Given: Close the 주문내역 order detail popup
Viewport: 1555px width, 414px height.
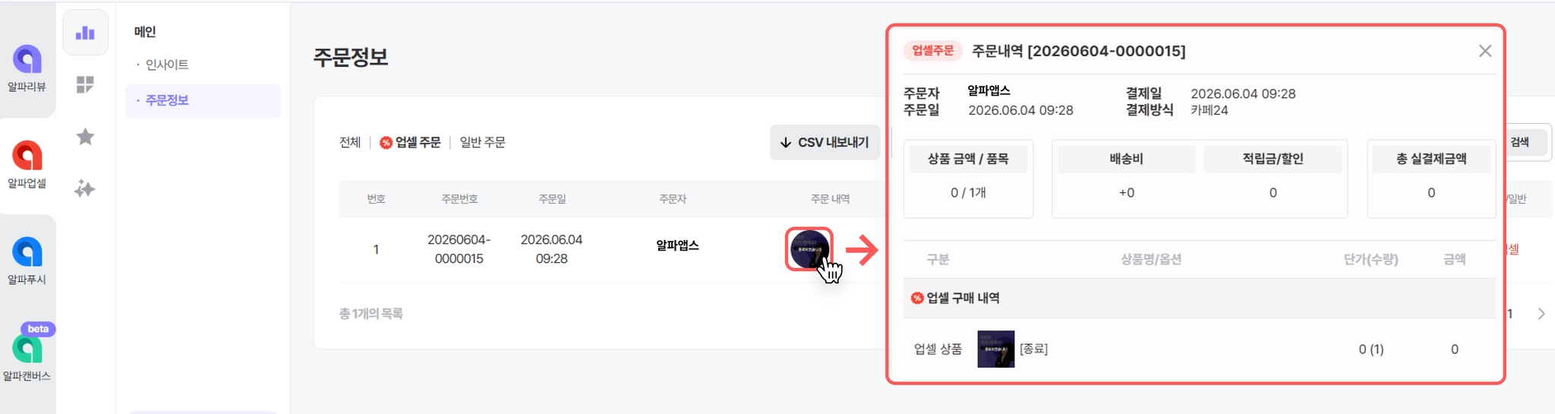Looking at the screenshot, I should point(1485,51).
